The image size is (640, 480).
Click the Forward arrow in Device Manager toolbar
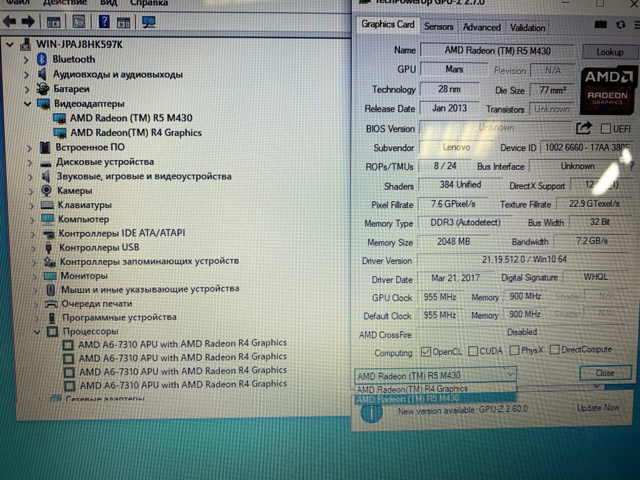[27, 21]
